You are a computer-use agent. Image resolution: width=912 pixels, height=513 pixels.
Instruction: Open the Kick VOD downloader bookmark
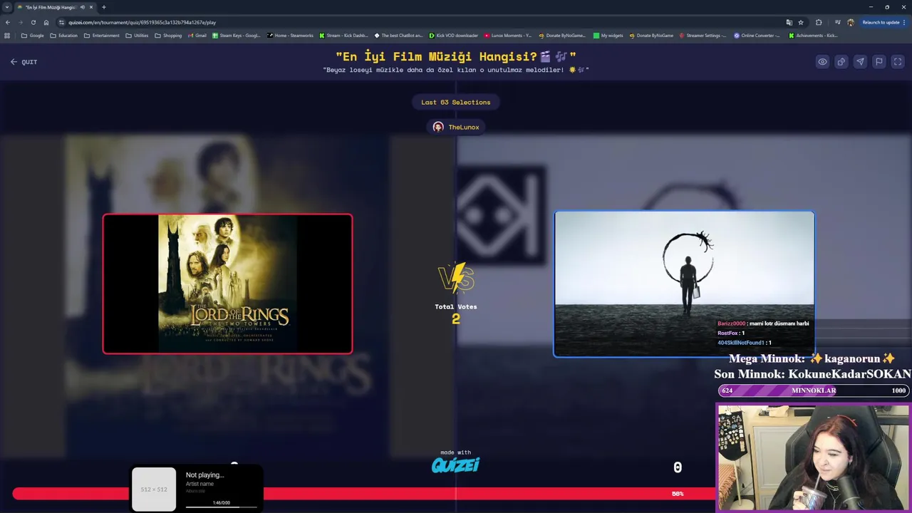(454, 36)
